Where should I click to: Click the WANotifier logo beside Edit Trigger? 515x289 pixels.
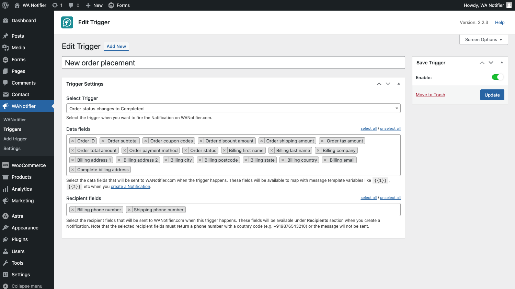[67, 22]
